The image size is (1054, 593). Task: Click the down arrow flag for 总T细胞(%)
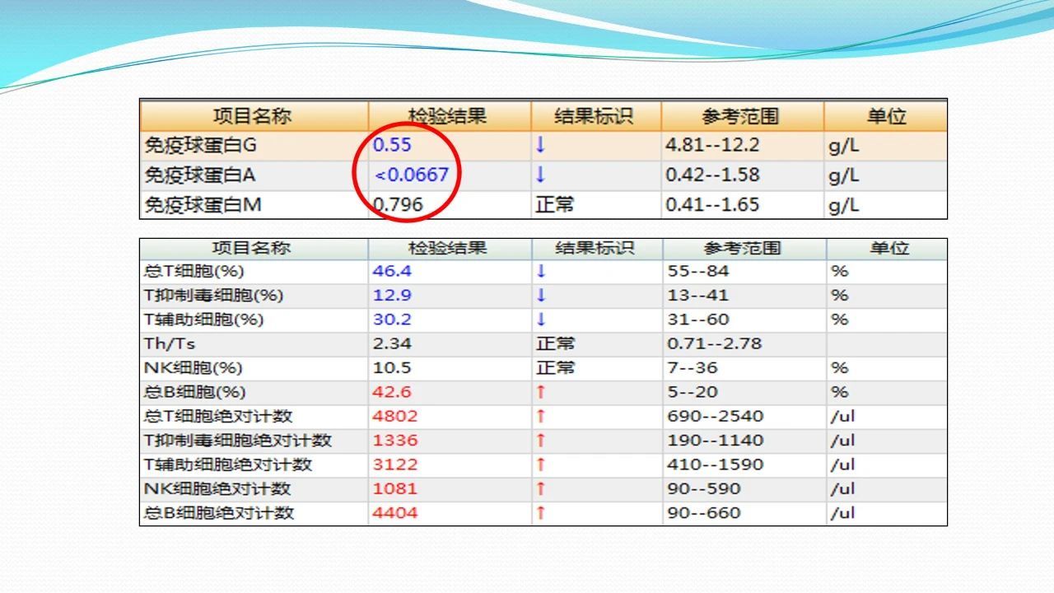tap(541, 271)
